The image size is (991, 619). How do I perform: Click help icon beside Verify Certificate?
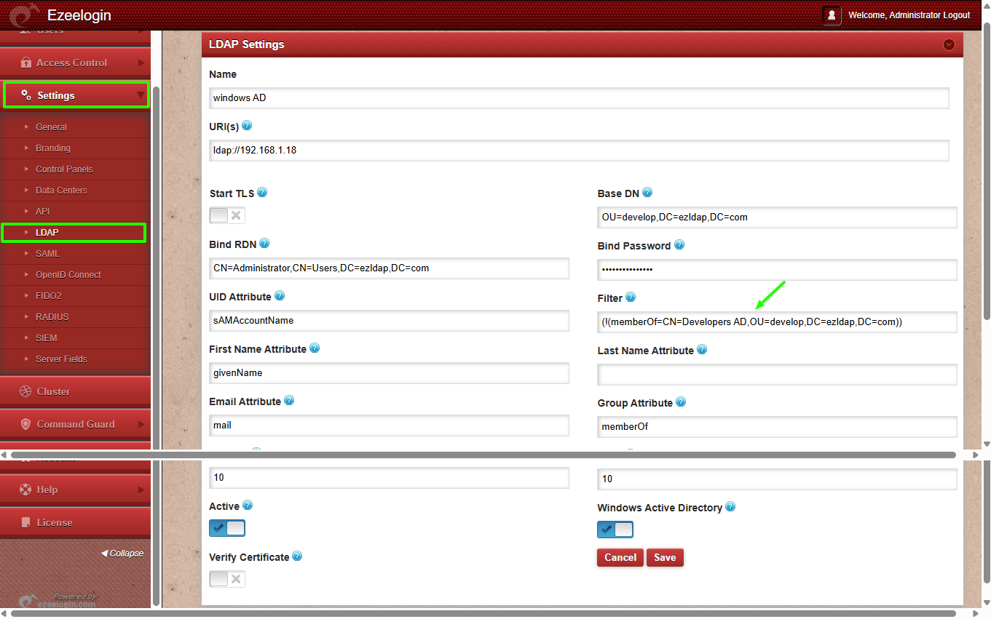pyautogui.click(x=297, y=556)
